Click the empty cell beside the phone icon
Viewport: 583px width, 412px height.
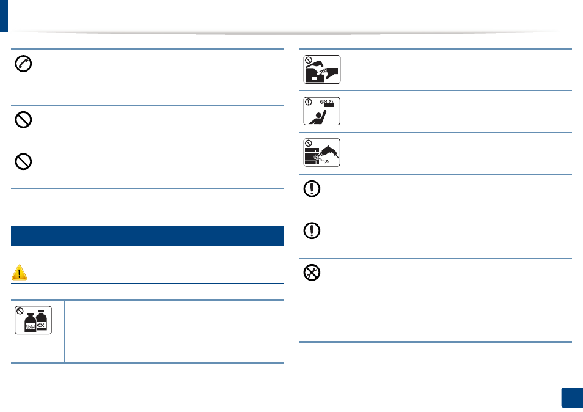(x=172, y=78)
